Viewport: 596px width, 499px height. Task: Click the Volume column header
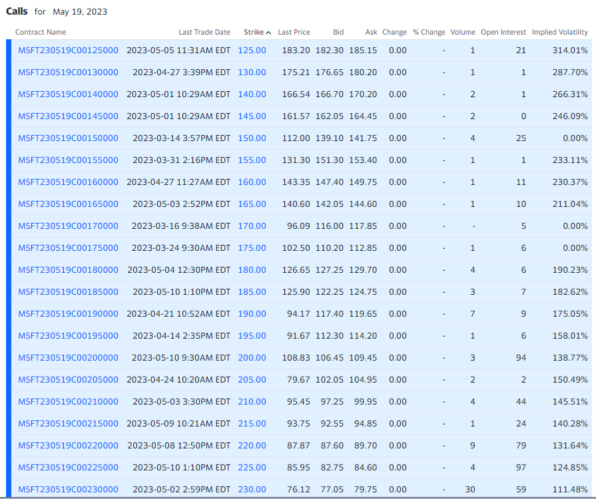[463, 33]
